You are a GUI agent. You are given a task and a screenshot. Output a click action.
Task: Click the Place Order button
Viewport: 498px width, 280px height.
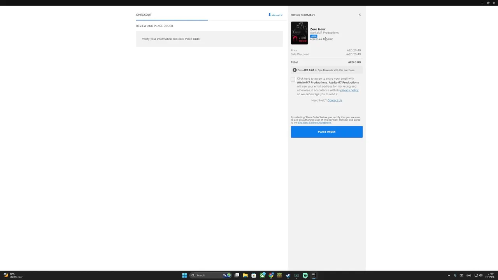point(326,131)
